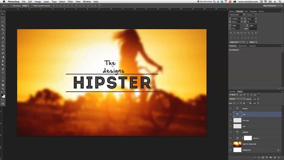
Task: Apply Strikethrough text style
Action: [256, 33]
